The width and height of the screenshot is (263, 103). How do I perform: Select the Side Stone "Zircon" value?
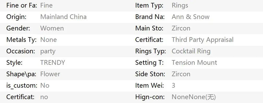(x=181, y=74)
